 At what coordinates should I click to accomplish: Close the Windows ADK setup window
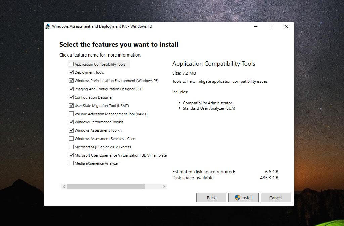[286, 26]
